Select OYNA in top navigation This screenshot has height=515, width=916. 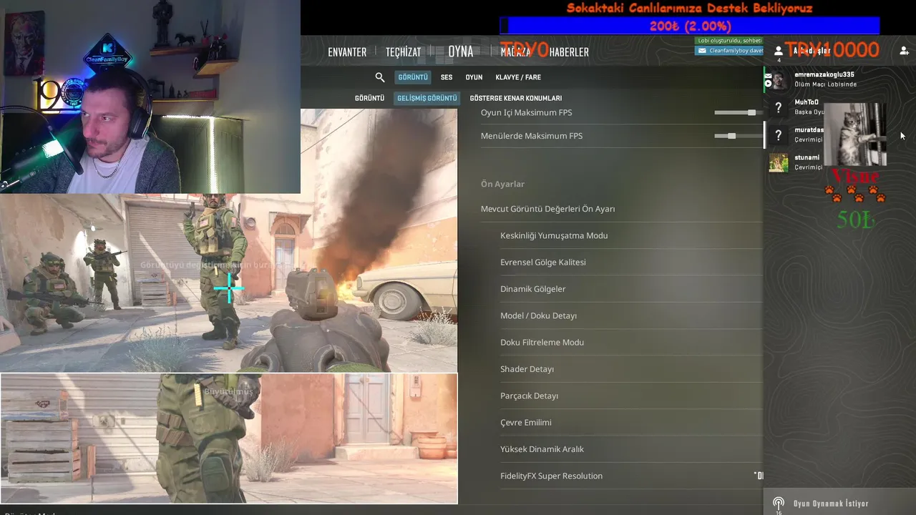coord(461,51)
